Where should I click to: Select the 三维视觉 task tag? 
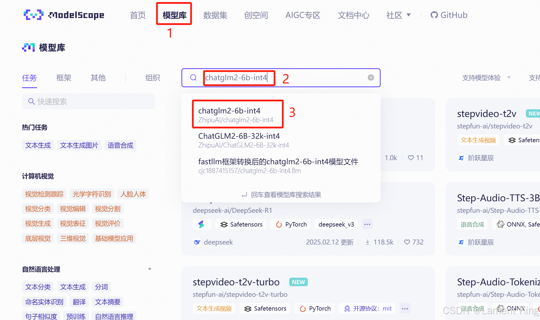point(73,238)
